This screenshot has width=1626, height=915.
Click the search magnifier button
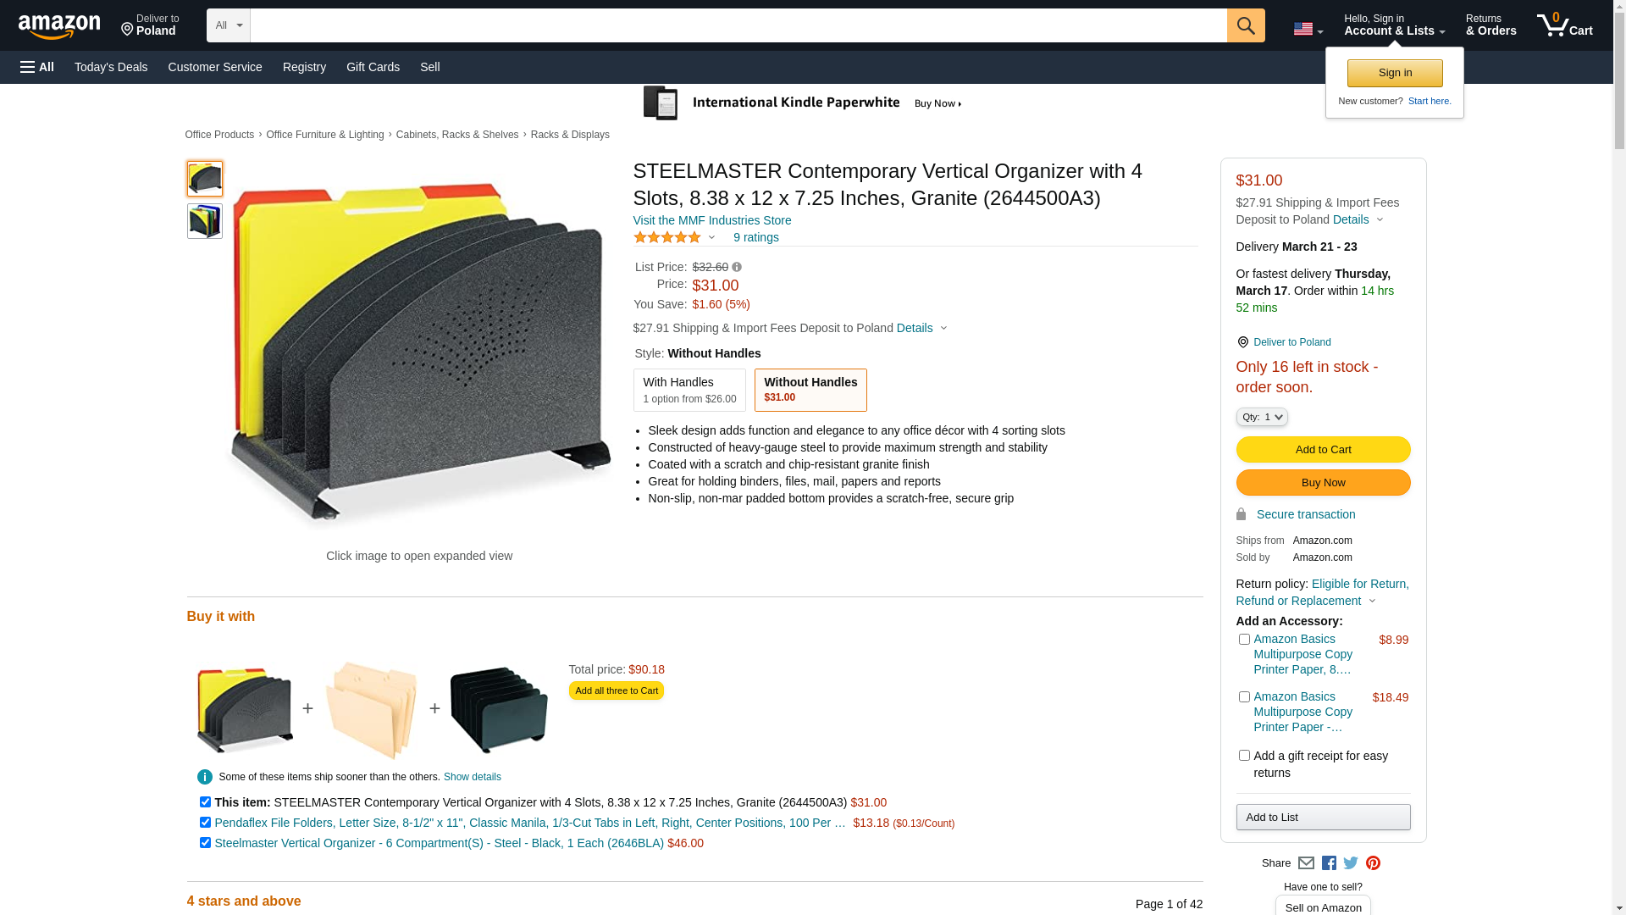(x=1245, y=25)
